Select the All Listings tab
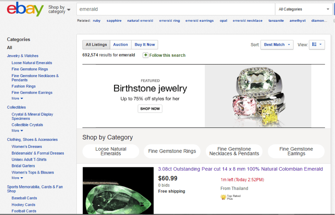 (x=96, y=45)
